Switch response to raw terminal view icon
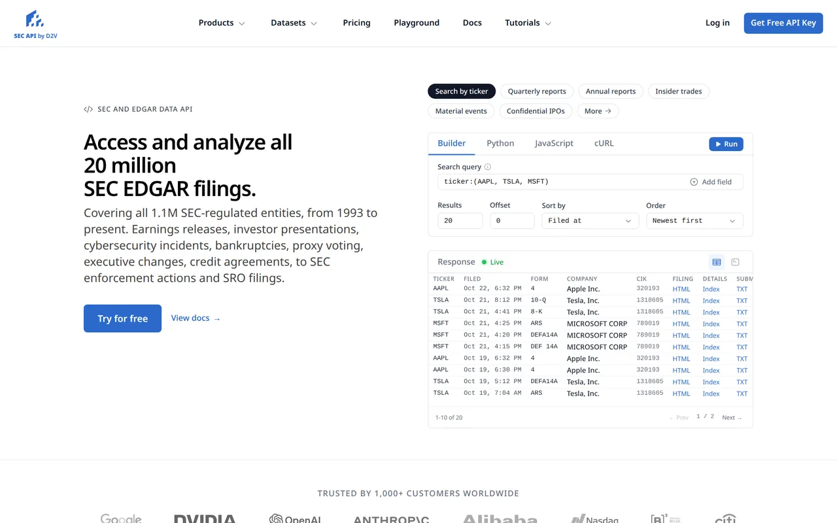 click(x=735, y=262)
